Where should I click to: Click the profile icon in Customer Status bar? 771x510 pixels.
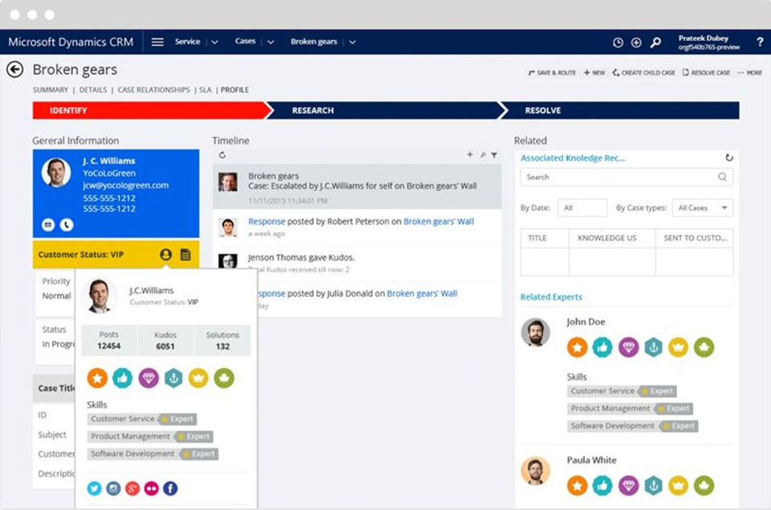tap(165, 254)
